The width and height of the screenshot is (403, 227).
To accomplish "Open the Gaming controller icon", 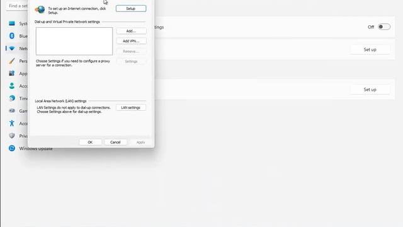I will pos(12,111).
